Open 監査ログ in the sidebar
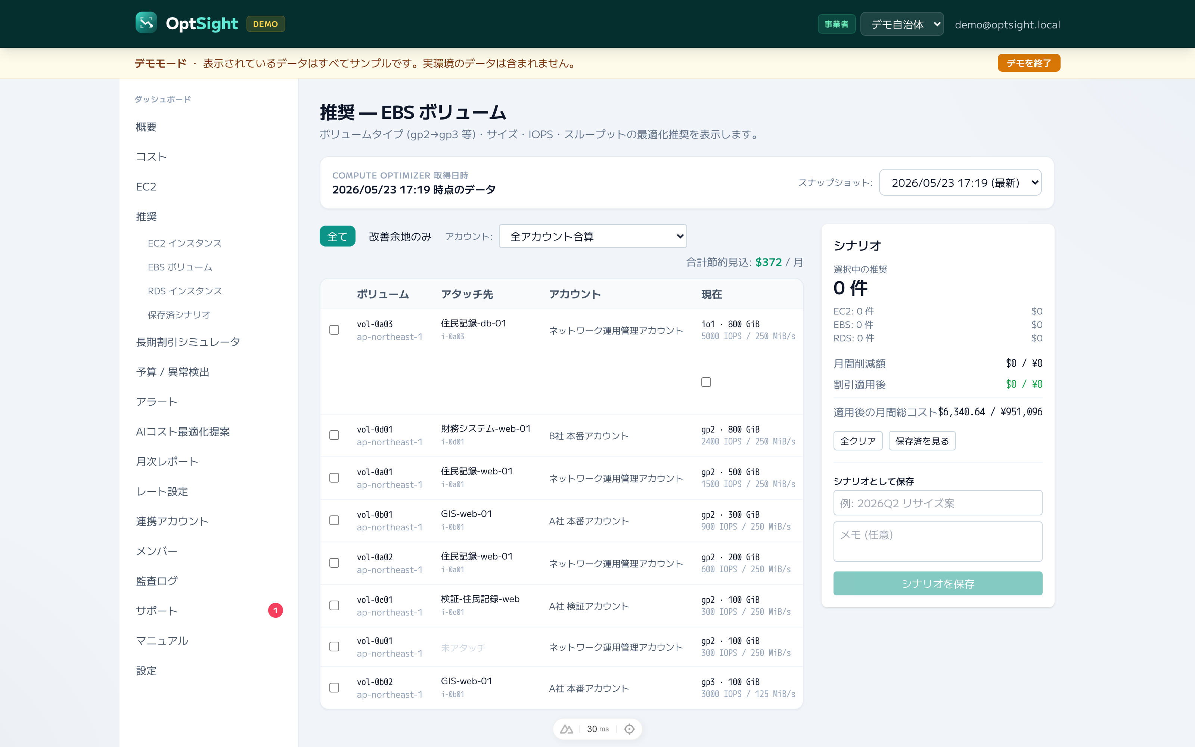This screenshot has width=1195, height=747. click(156, 581)
